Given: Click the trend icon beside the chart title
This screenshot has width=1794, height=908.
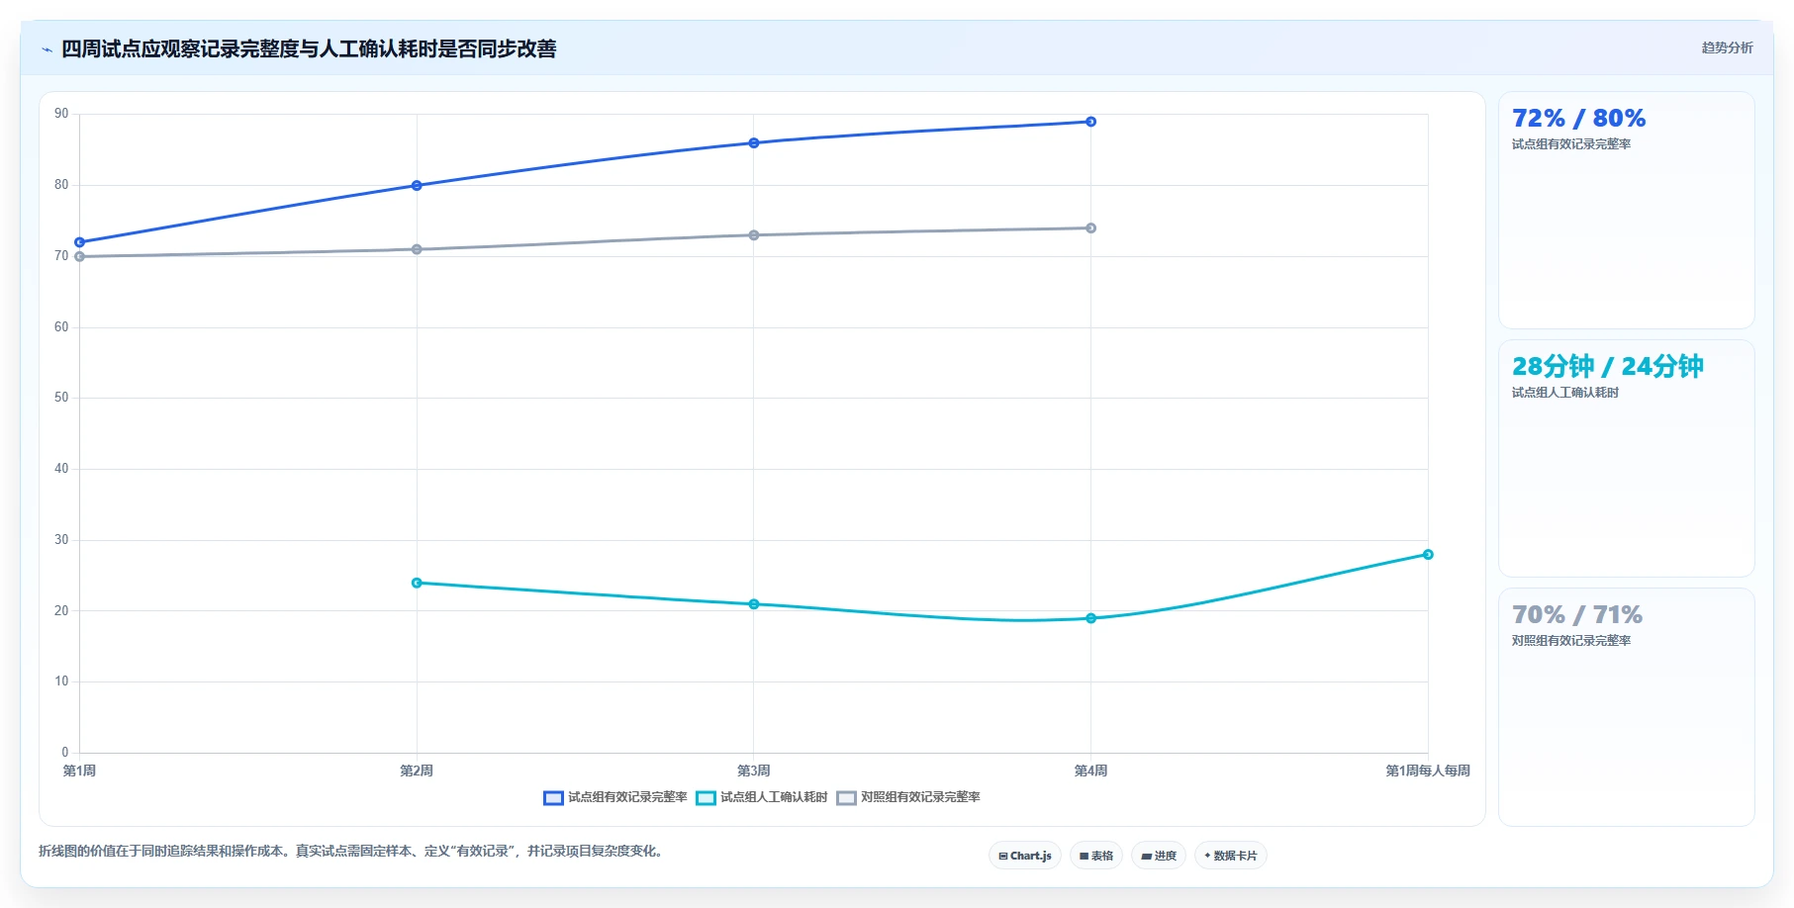Looking at the screenshot, I should point(47,49).
